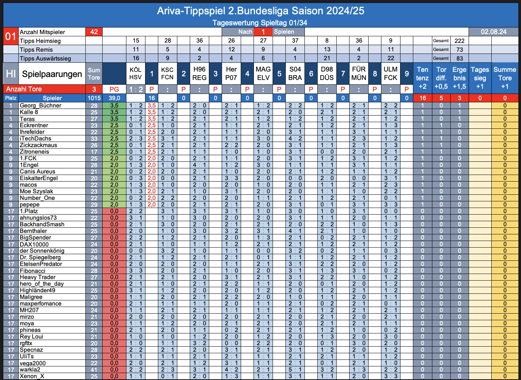Select the D98 DÜS match header
The height and width of the screenshot is (380, 521).
[327, 74]
